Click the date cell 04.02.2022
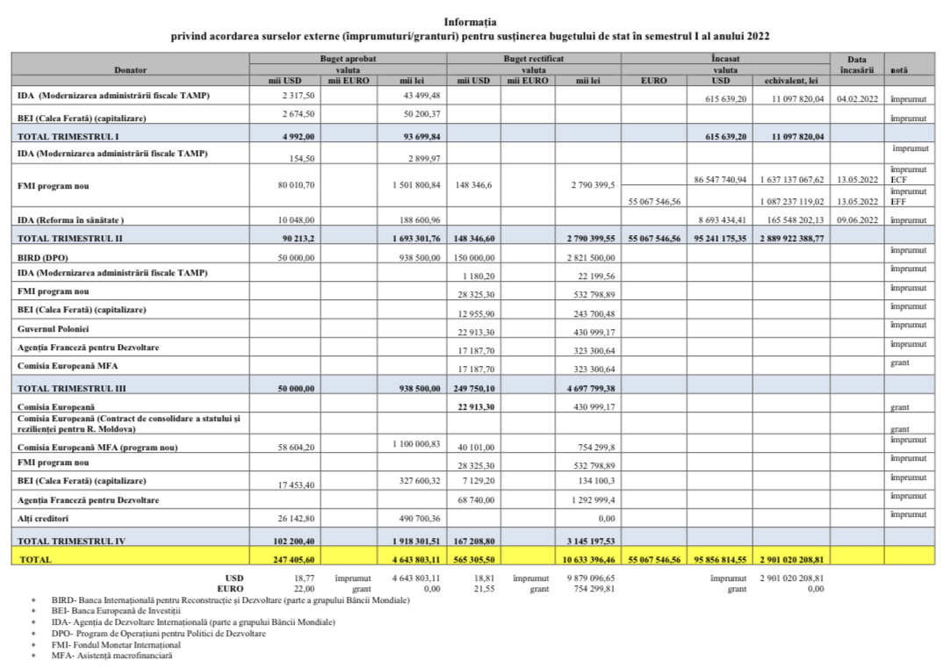The width and height of the screenshot is (951, 667). tap(857, 100)
